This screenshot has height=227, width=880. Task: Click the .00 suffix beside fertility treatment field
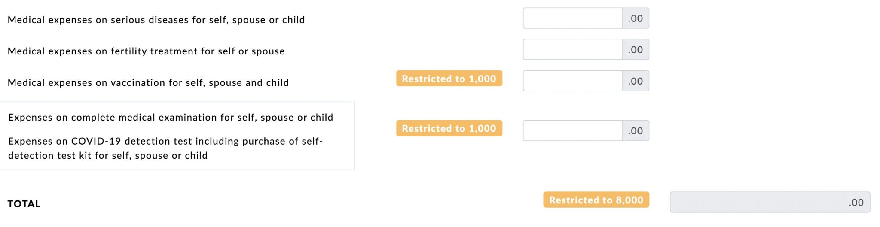click(x=636, y=50)
